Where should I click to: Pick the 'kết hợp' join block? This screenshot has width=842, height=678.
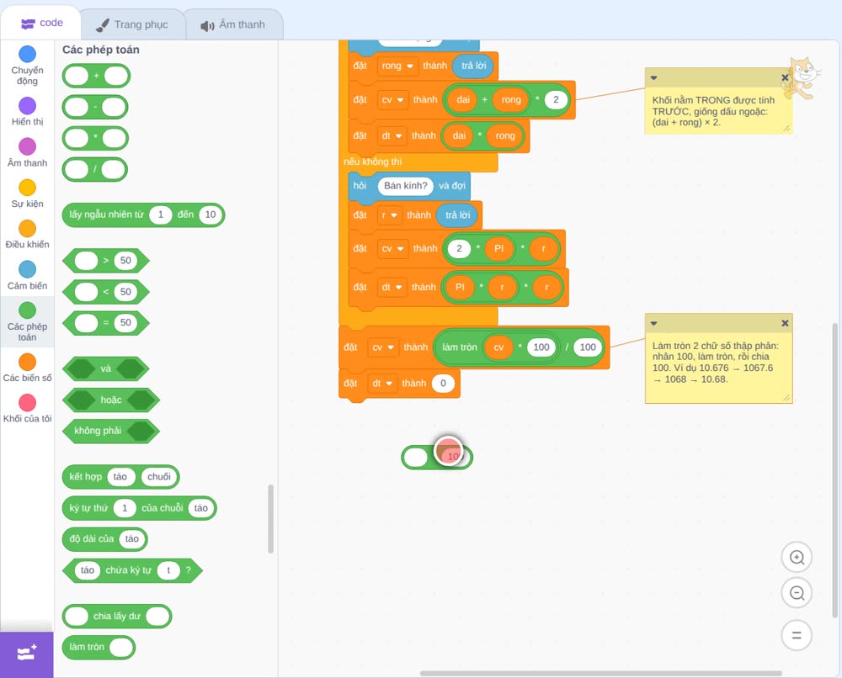pyautogui.click(x=120, y=477)
